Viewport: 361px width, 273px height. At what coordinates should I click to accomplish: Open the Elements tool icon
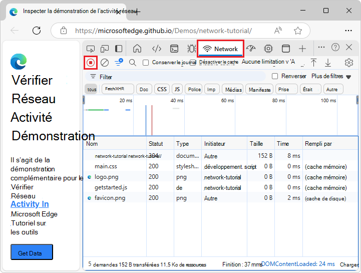[x=157, y=49]
